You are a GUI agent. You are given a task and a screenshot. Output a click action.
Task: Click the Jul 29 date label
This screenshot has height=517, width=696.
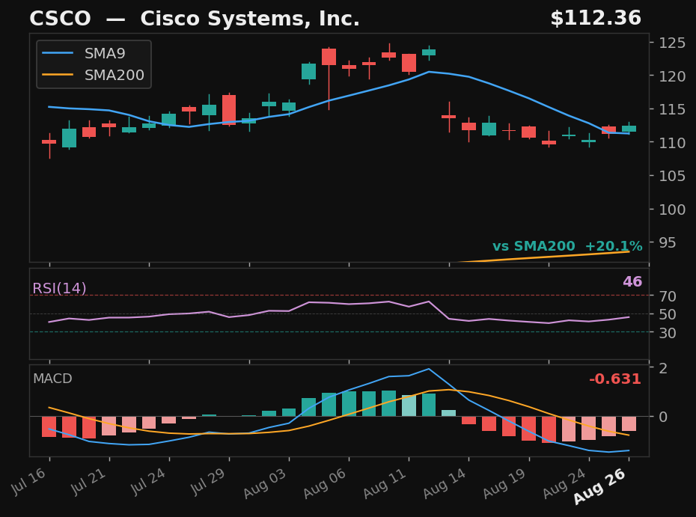tap(209, 482)
